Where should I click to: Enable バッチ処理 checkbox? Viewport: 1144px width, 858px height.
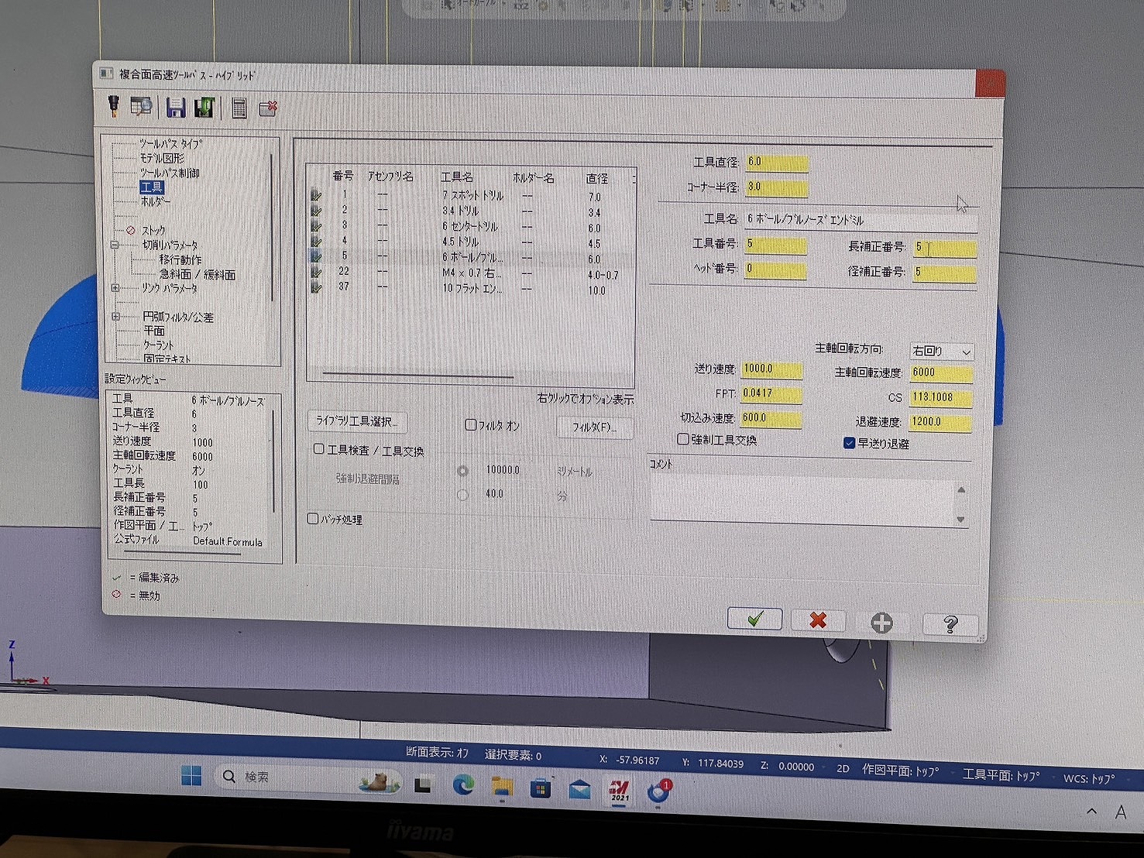click(313, 518)
